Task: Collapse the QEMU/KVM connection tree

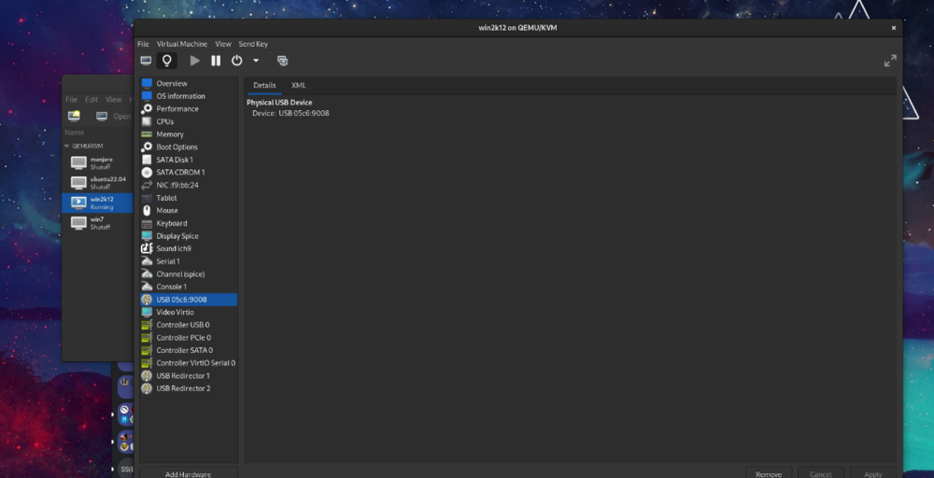Action: click(x=66, y=146)
